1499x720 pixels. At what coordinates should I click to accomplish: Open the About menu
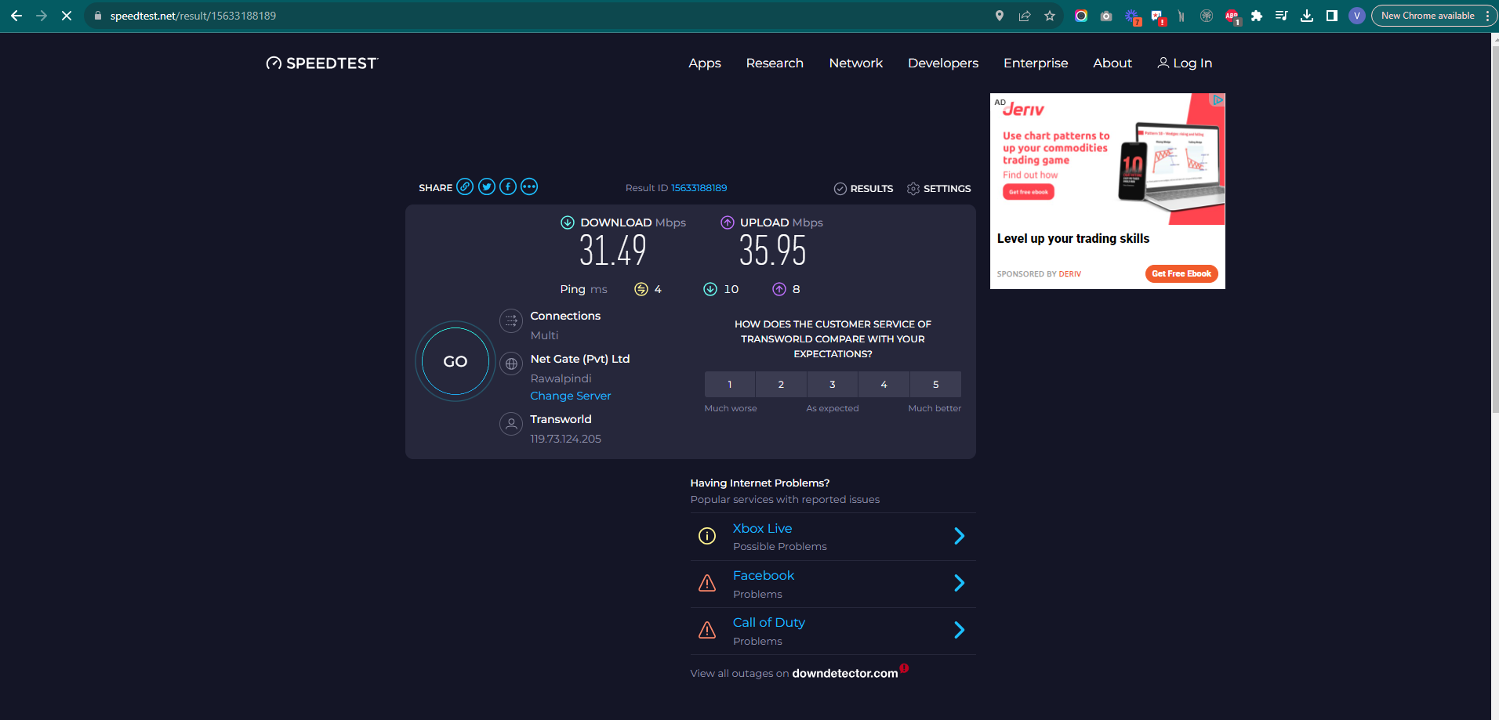coord(1112,63)
